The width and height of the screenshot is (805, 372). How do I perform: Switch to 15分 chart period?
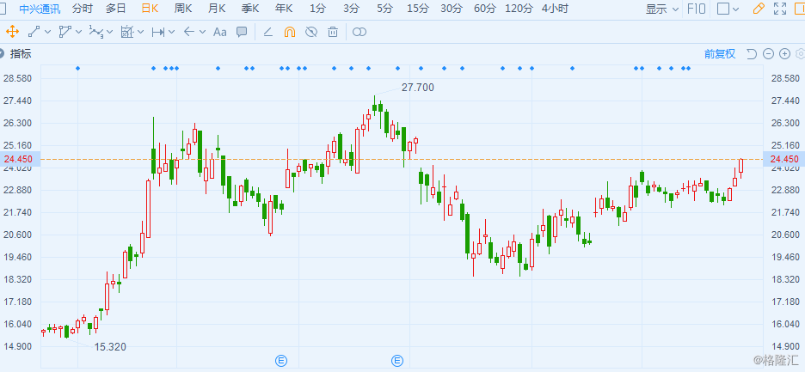tap(418, 9)
